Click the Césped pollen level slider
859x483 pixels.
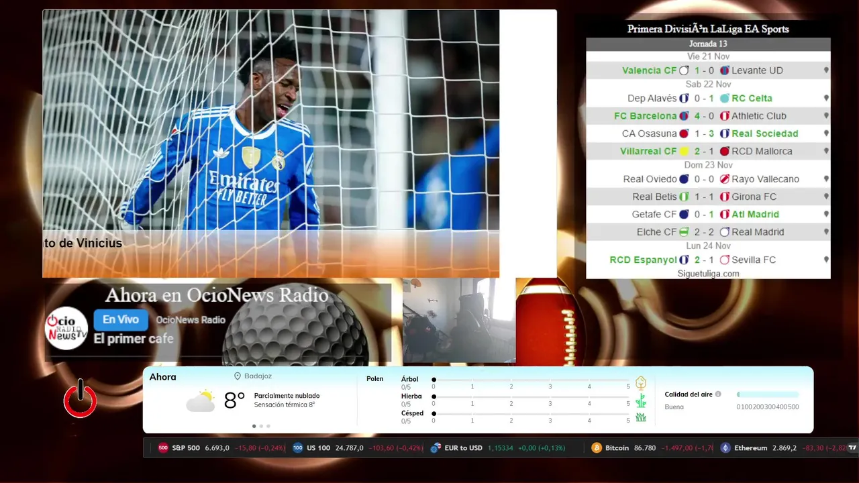(x=531, y=413)
